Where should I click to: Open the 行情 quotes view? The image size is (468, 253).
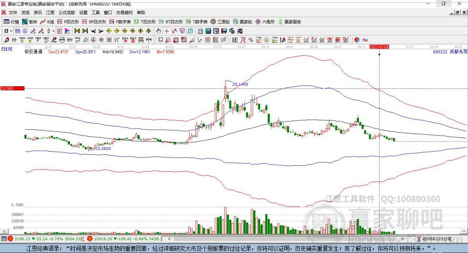tap(11, 22)
